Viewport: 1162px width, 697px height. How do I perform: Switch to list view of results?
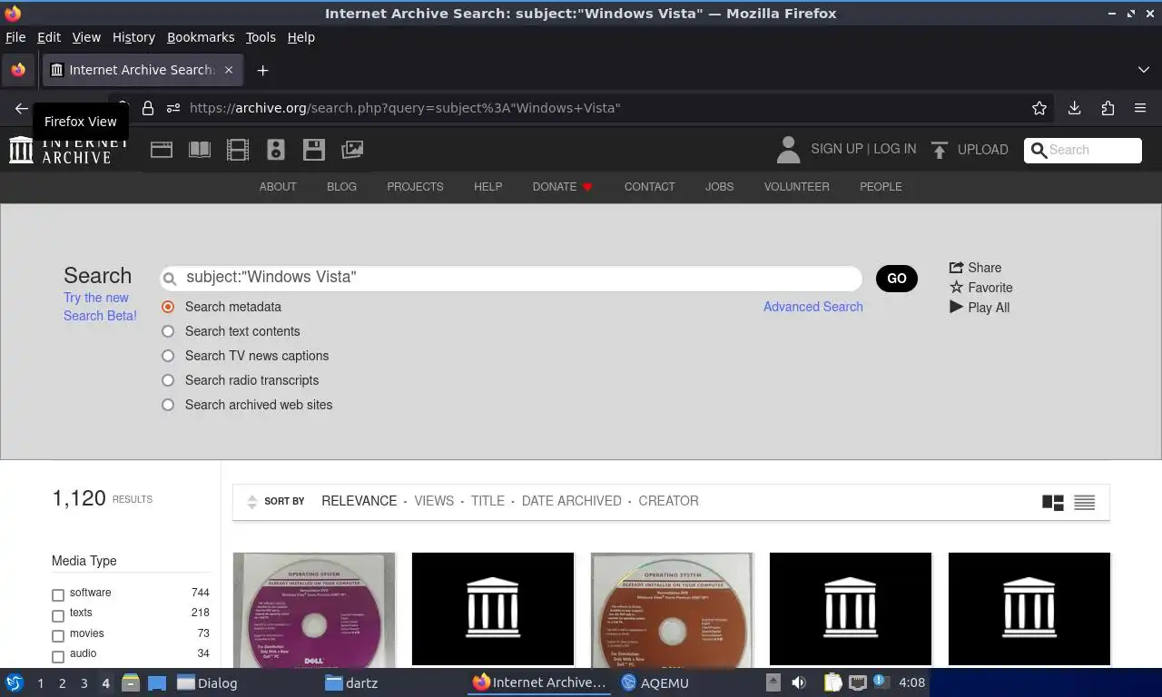coord(1084,502)
